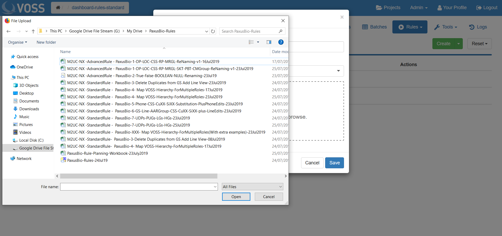Select Downloads in navigation pane
This screenshot has height=236, width=502.
click(x=29, y=109)
